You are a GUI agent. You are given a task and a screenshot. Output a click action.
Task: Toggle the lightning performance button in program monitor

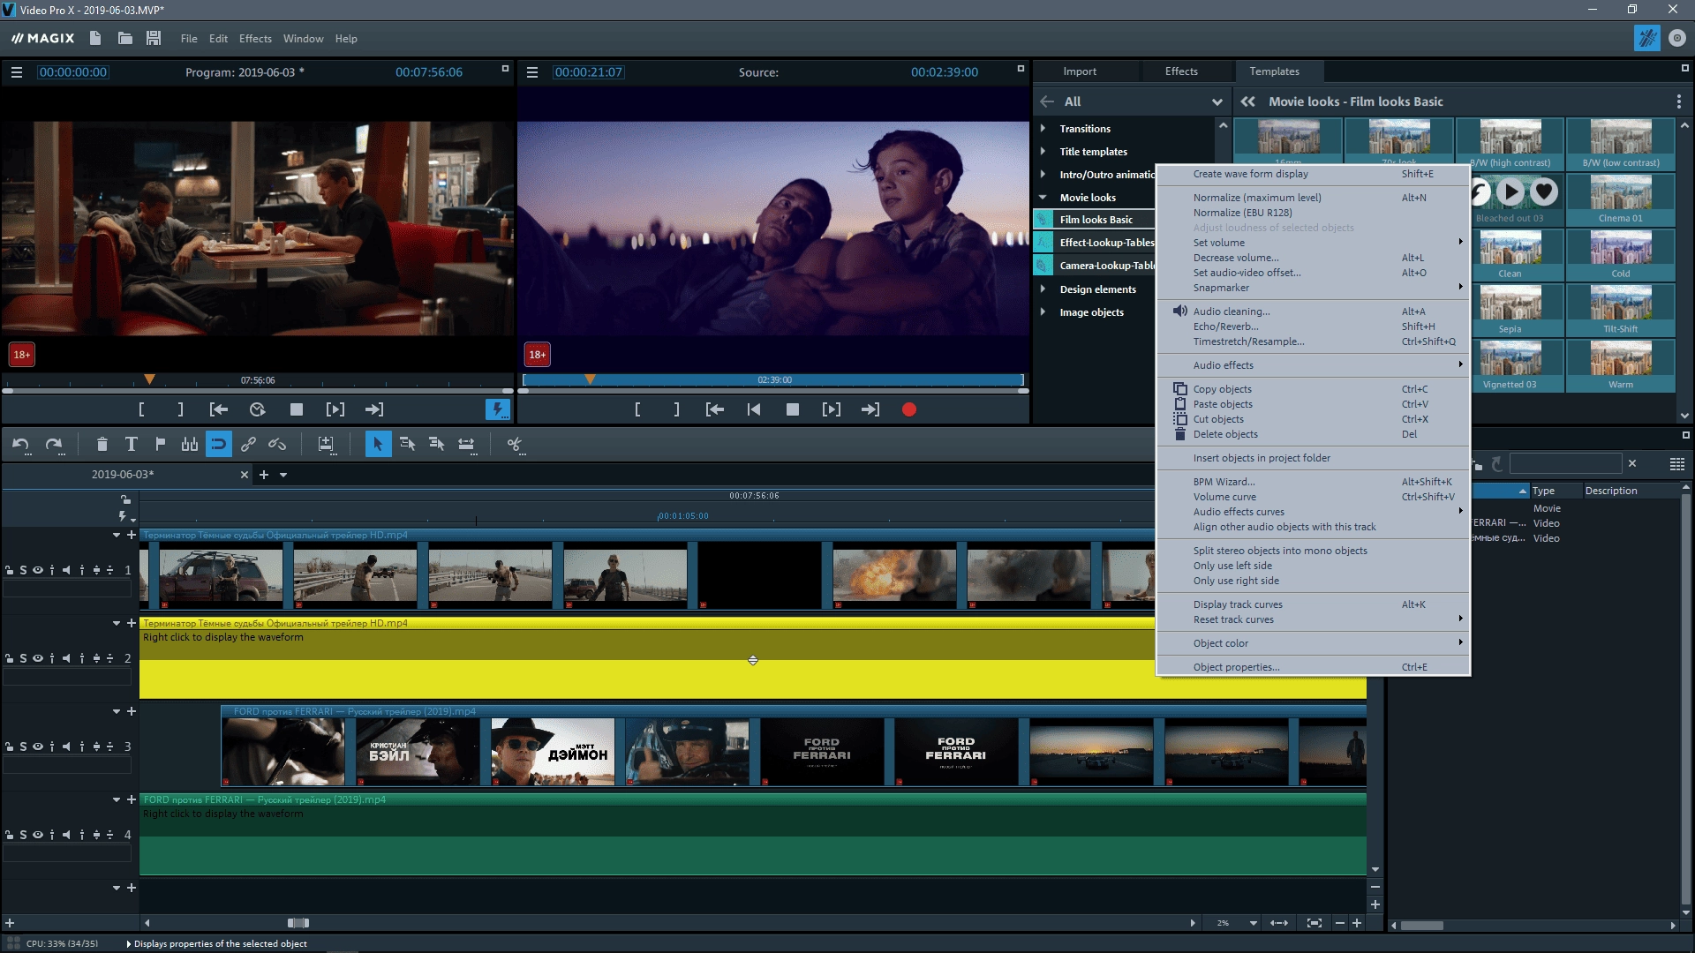498,409
